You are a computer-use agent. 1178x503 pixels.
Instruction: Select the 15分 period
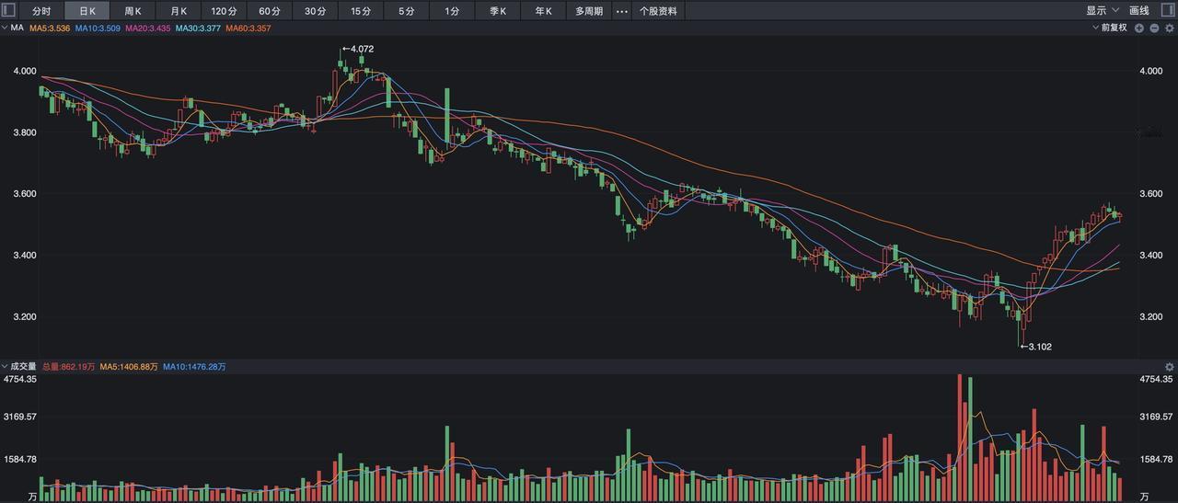pos(361,11)
